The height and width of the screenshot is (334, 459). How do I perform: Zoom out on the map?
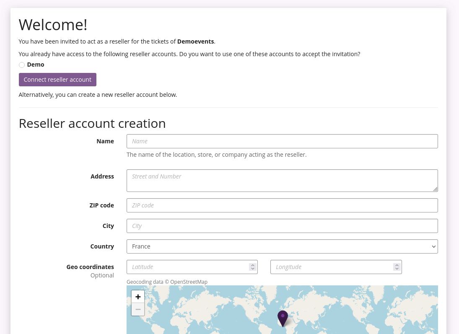138,309
